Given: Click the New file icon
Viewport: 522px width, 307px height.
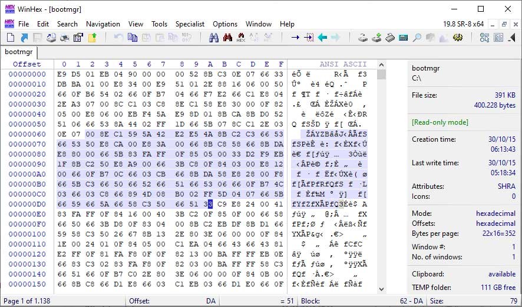Looking at the screenshot, I should 11,38.
